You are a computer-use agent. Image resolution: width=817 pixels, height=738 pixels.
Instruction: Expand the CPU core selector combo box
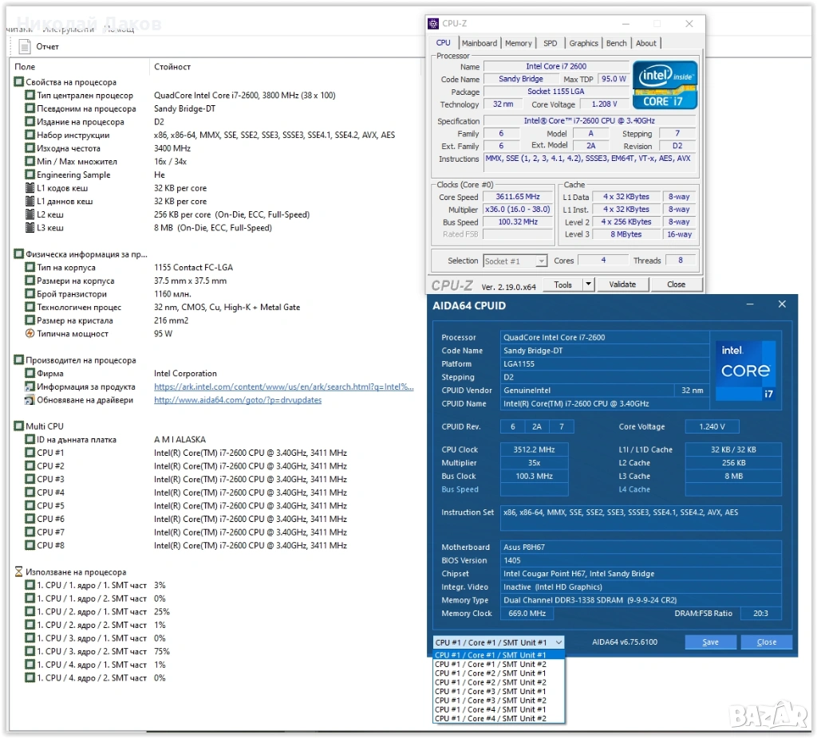499,642
